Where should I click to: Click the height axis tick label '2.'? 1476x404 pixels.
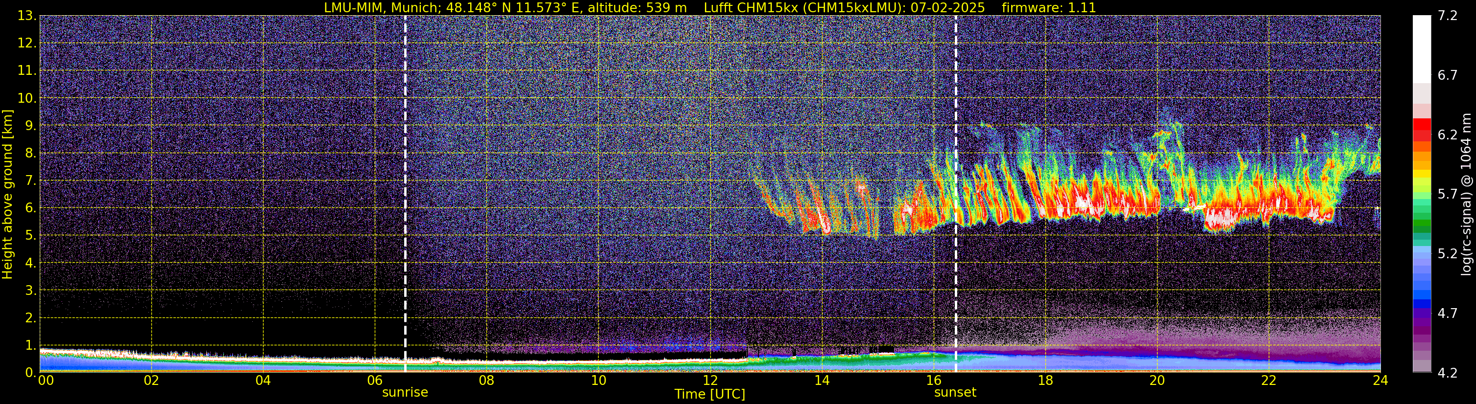tap(31, 317)
